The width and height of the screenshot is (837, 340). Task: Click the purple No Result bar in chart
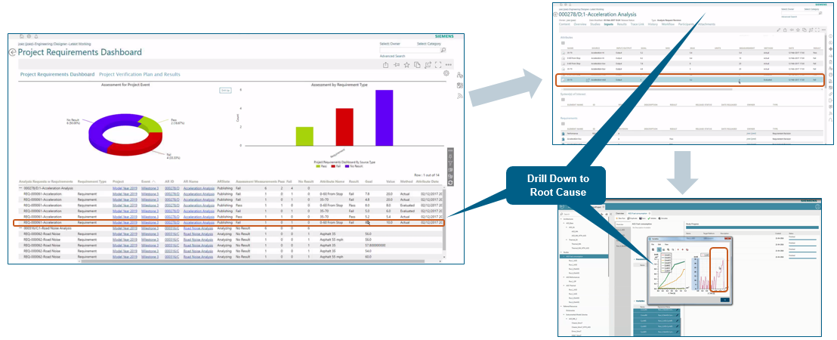coord(384,117)
